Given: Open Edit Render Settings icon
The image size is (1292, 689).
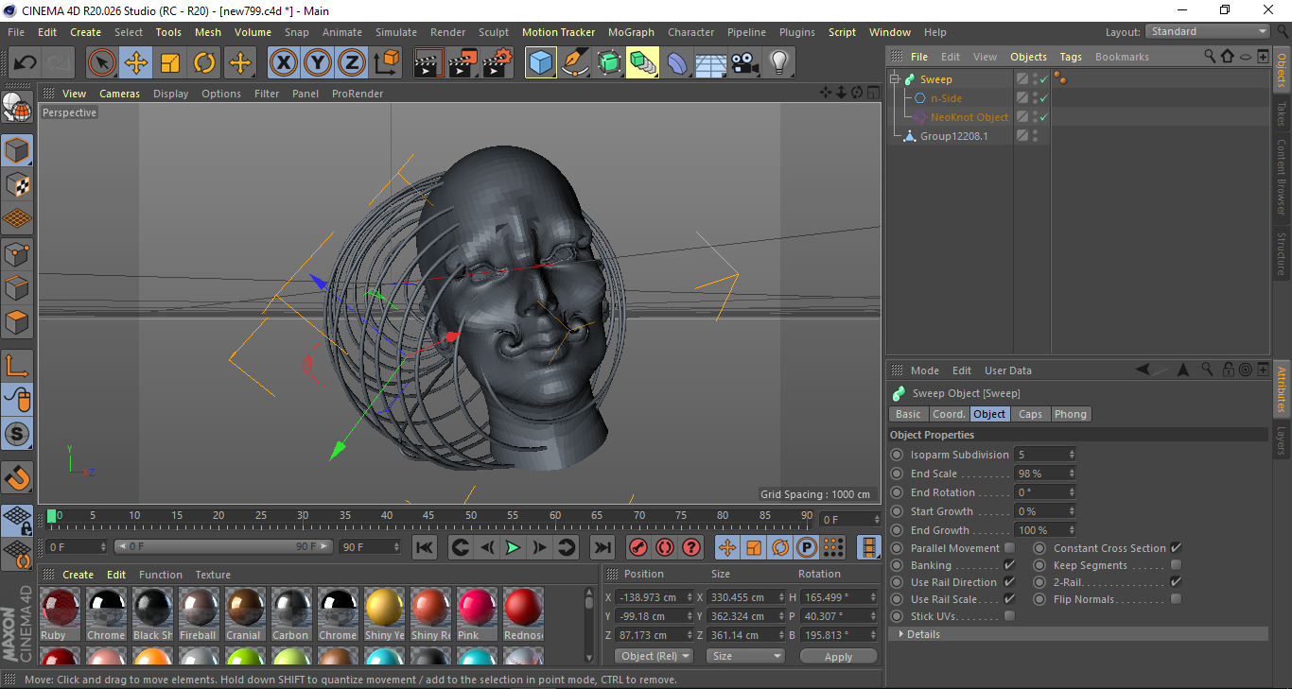Looking at the screenshot, I should (x=498, y=63).
